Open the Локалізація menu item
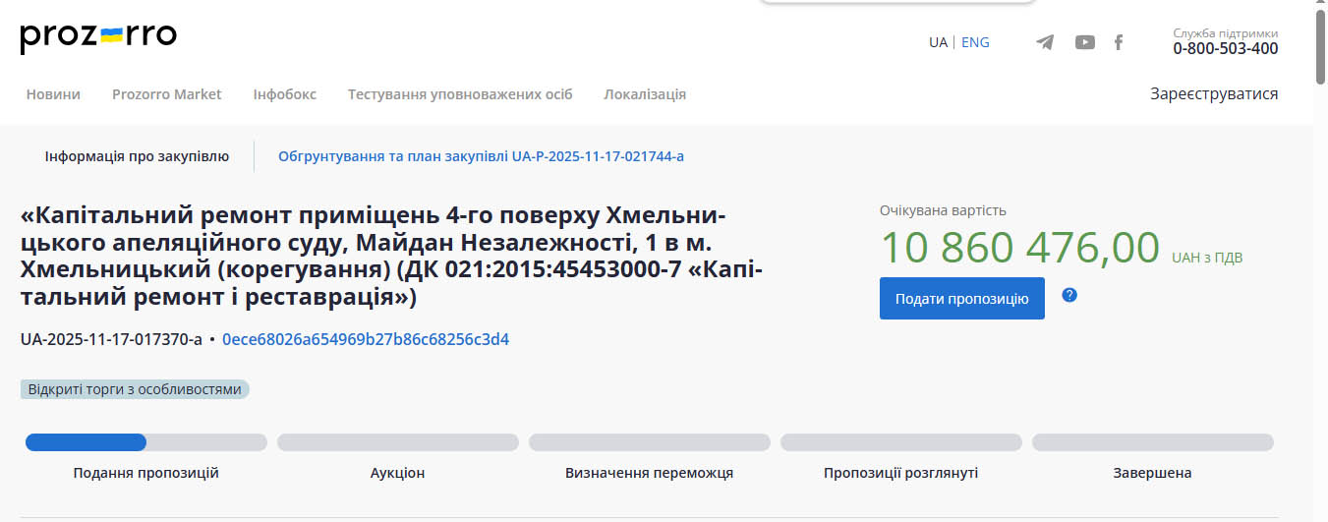The width and height of the screenshot is (1328, 522). tap(645, 94)
